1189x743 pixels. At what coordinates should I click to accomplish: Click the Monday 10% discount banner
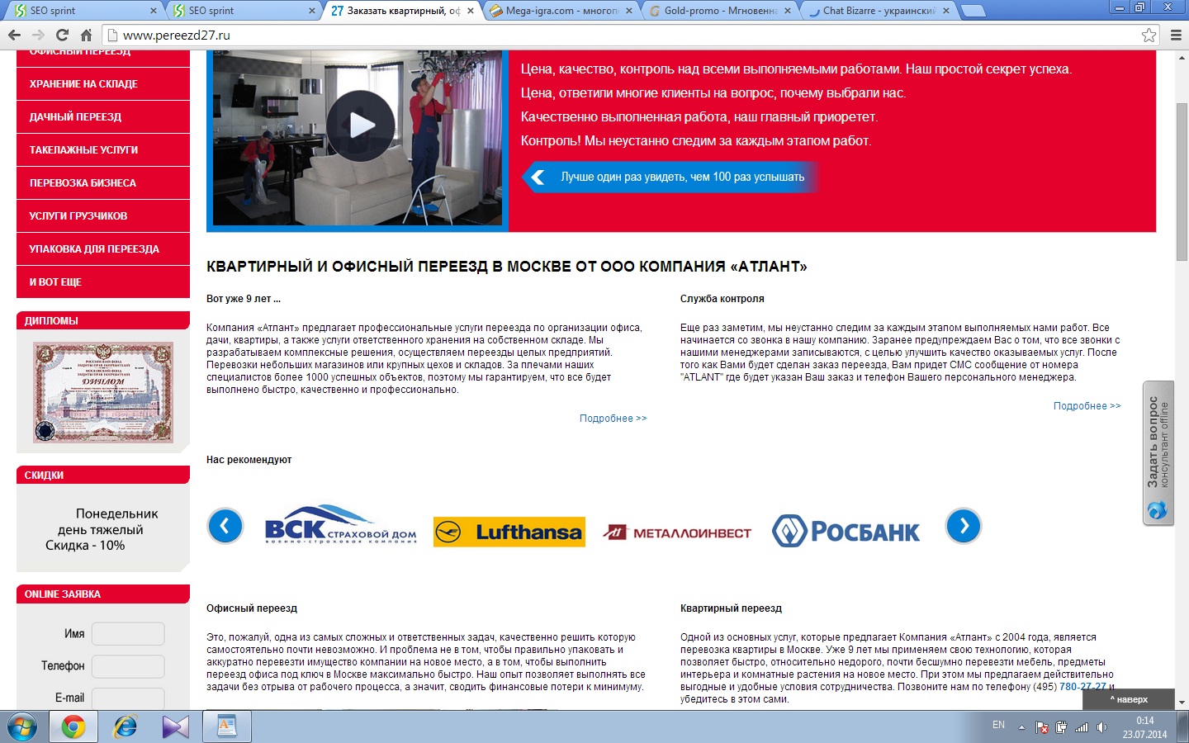pyautogui.click(x=103, y=529)
